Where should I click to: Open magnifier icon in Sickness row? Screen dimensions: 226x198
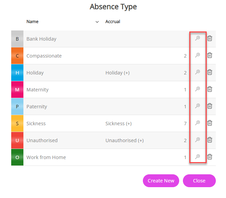point(197,123)
